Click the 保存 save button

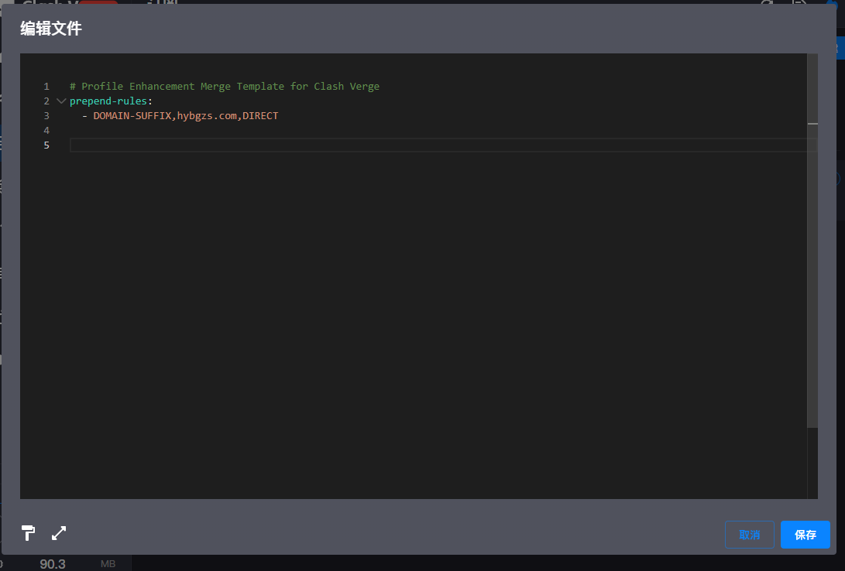(805, 535)
